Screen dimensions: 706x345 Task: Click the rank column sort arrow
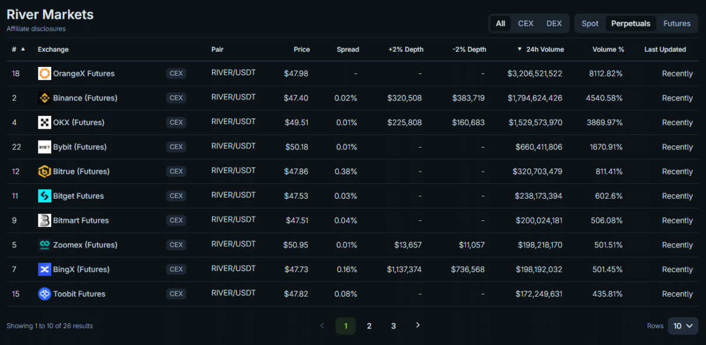[22, 49]
